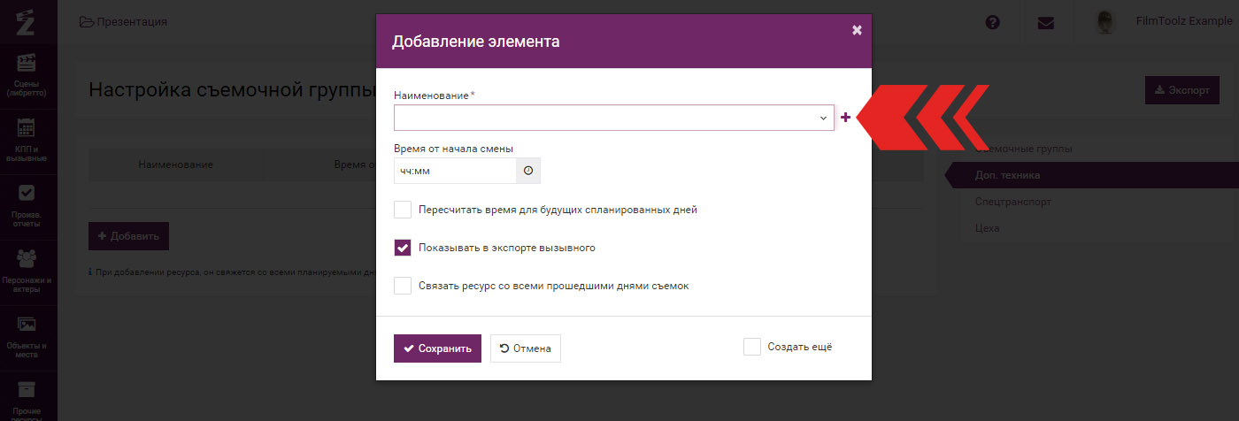The height and width of the screenshot is (421, 1239).
Task: Enable Пересчитать время для будущих дней checkbox
Action: 403,210
